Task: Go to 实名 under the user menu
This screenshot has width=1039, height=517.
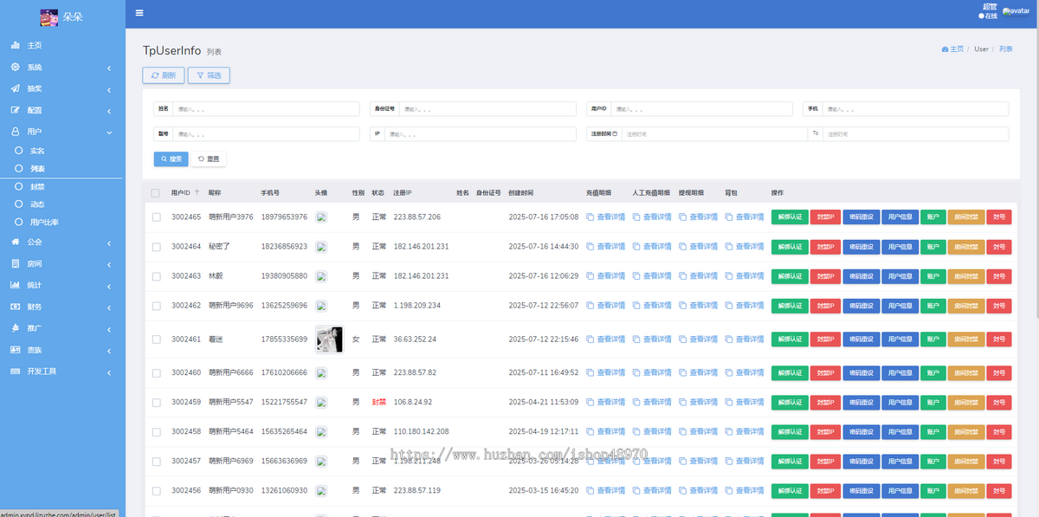Action: click(37, 151)
